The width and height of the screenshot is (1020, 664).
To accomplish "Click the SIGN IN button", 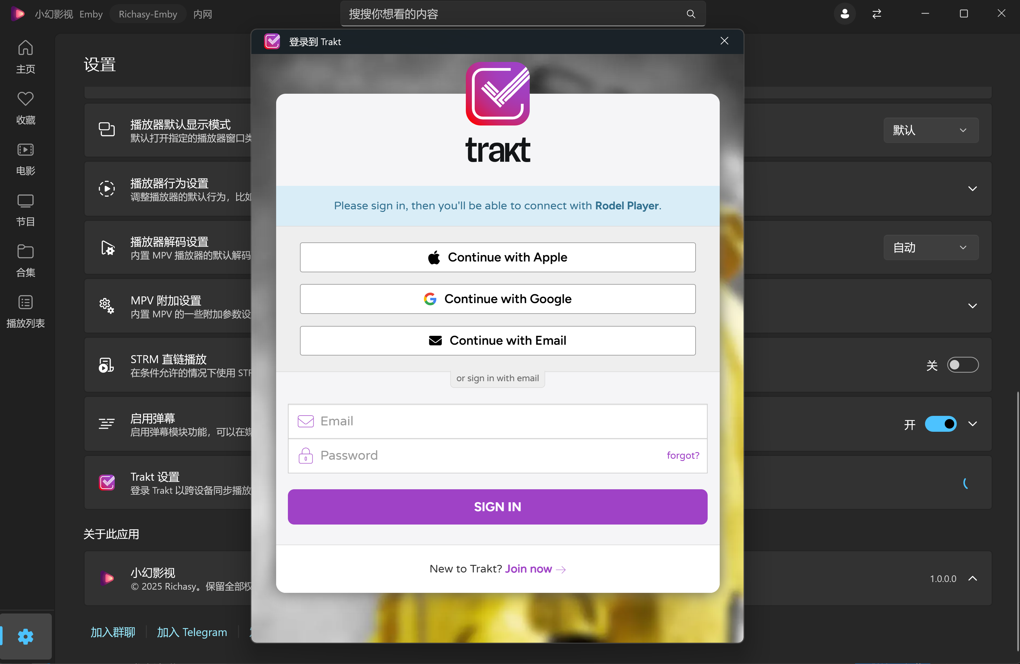I will click(x=498, y=507).
